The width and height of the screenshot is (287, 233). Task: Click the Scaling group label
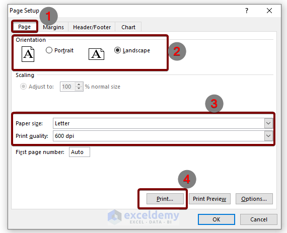pos(25,75)
